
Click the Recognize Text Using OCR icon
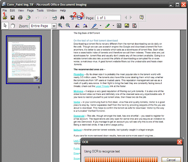click(72, 17)
